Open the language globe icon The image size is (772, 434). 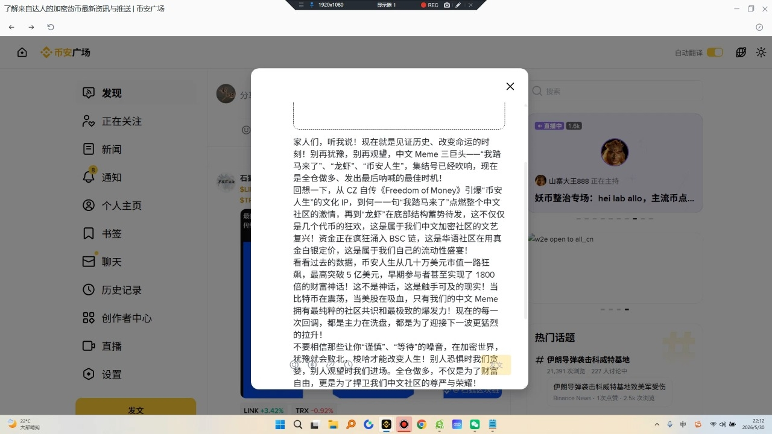pos(741,52)
